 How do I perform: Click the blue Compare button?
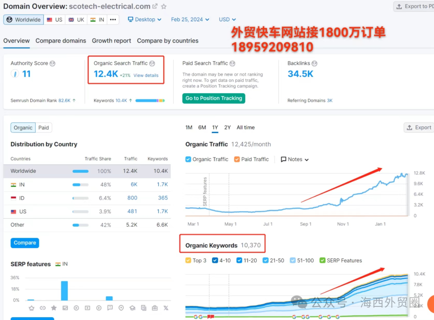(25, 243)
